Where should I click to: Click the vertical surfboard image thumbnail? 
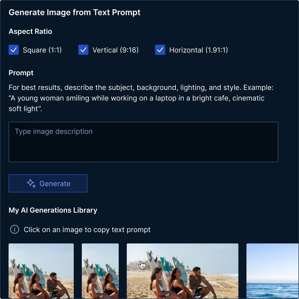pos(100,271)
